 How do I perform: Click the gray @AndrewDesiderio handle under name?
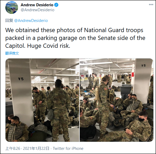pyautogui.click(x=37, y=10)
